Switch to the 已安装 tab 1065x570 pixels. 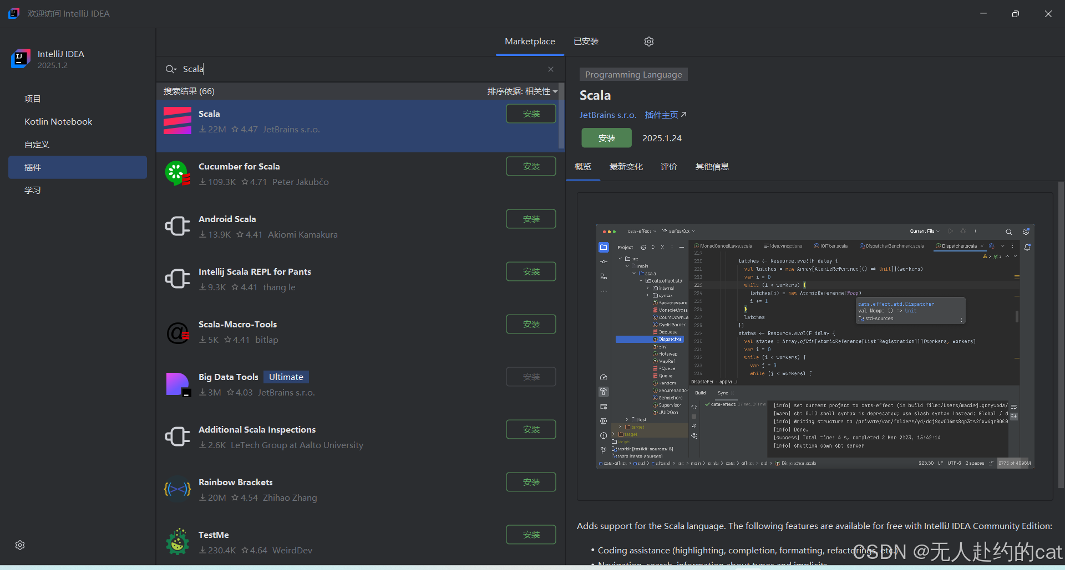click(586, 42)
